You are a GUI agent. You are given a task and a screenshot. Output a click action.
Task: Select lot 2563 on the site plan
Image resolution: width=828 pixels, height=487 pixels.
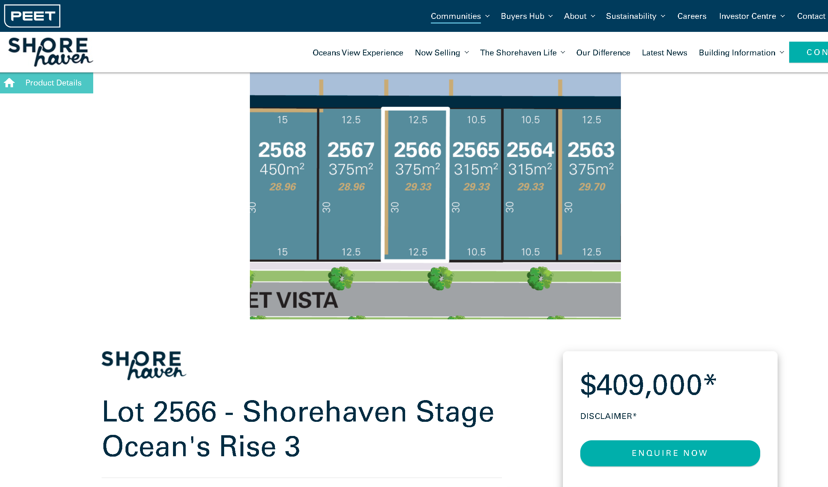tap(589, 184)
